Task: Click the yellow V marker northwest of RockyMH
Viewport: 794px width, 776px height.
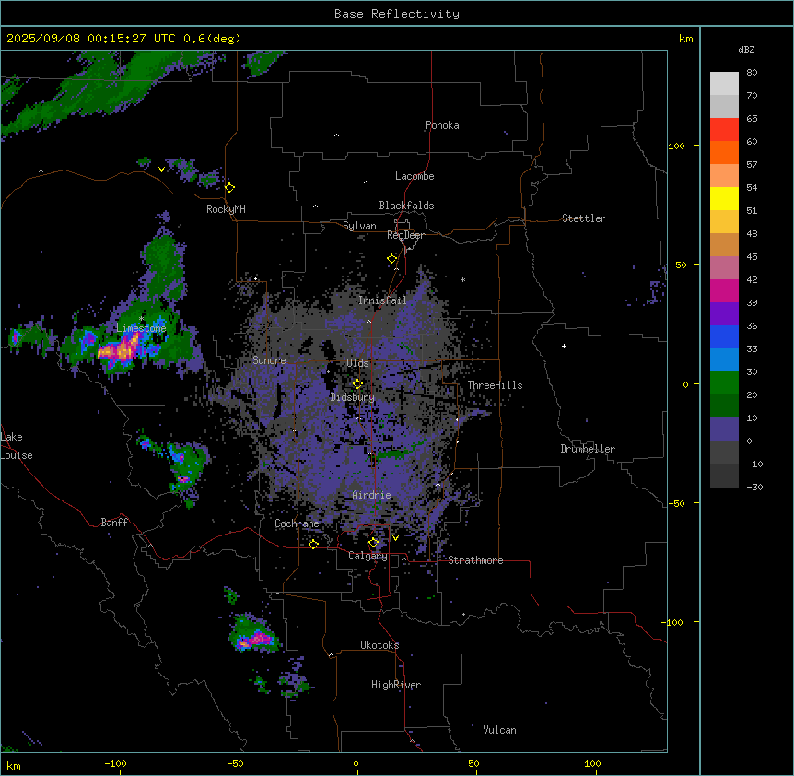Action: tap(161, 170)
